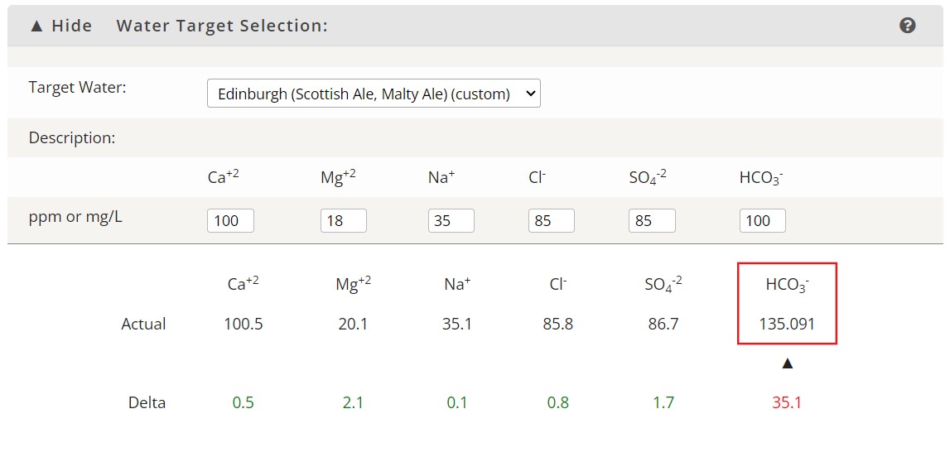Click the green SO4-2 delta value 1.7
The height and width of the screenshot is (457, 950).
tap(663, 402)
